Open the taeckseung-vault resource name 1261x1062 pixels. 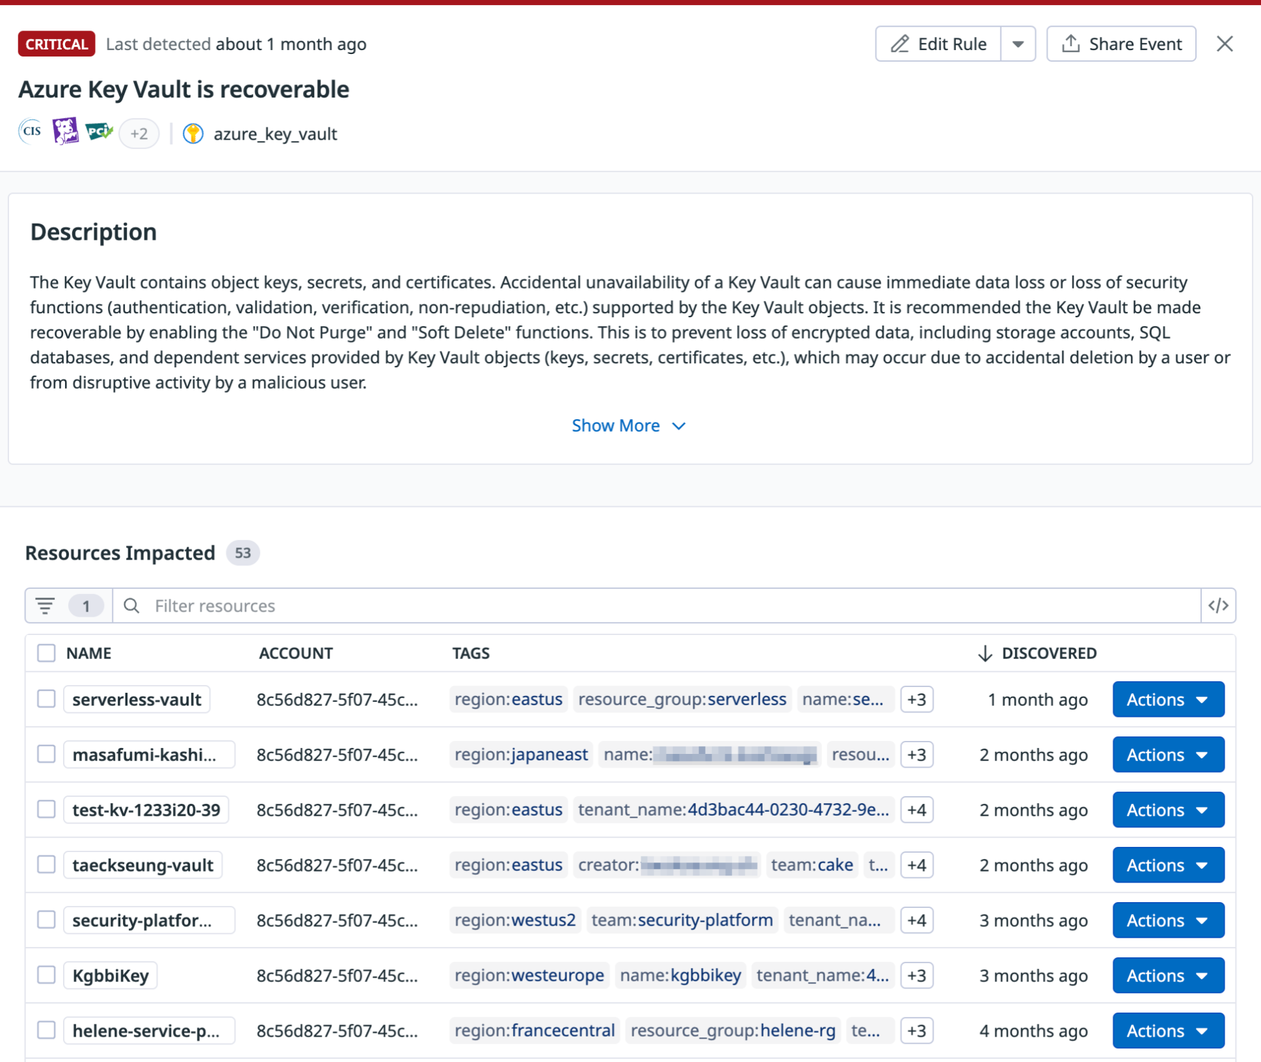143,865
